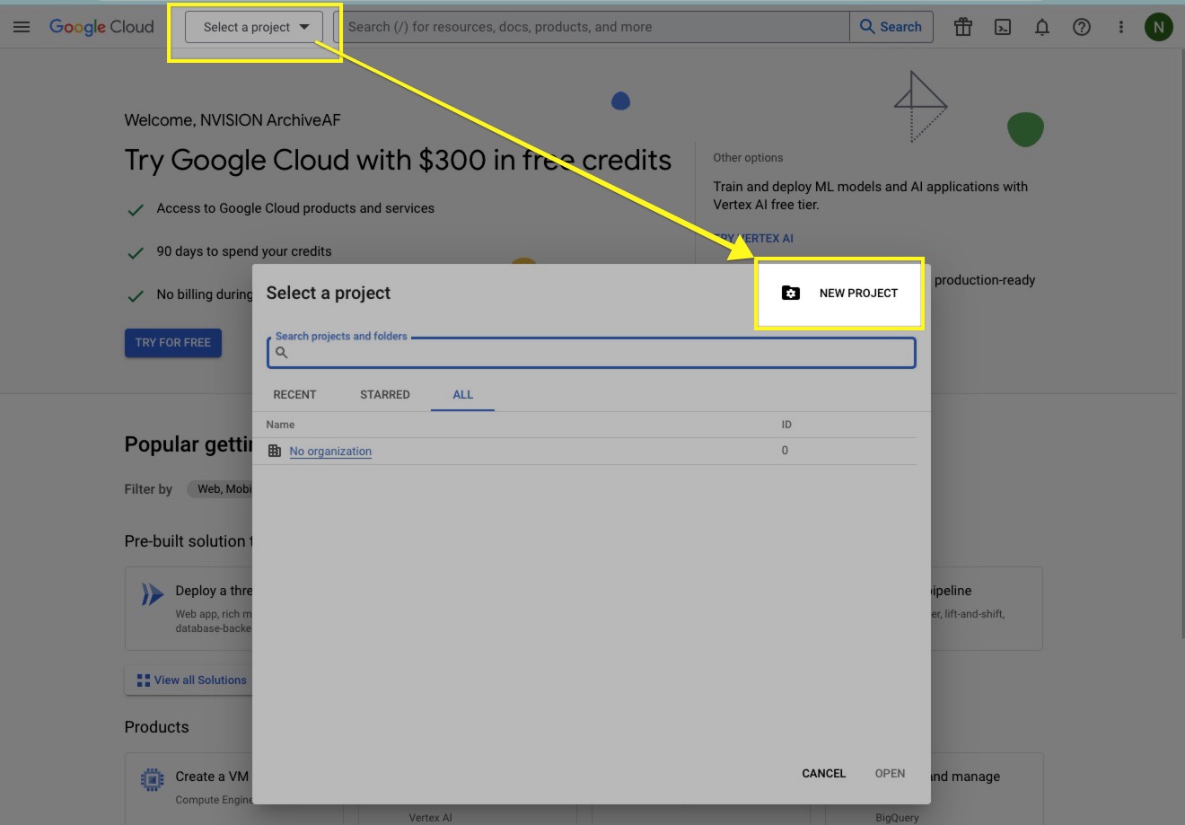Viewport: 1185px width, 825px height.
Task: Click the OPEN button in the dialog
Action: pyautogui.click(x=891, y=774)
